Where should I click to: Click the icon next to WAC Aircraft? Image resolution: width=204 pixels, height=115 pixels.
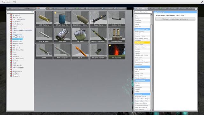click(x=11, y=65)
